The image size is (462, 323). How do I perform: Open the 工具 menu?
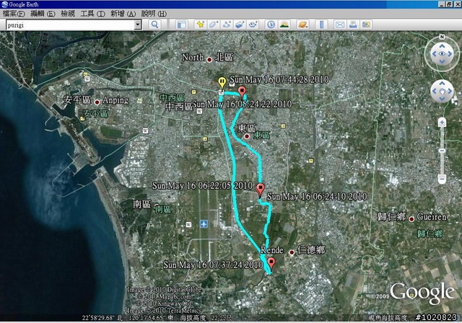coord(93,14)
